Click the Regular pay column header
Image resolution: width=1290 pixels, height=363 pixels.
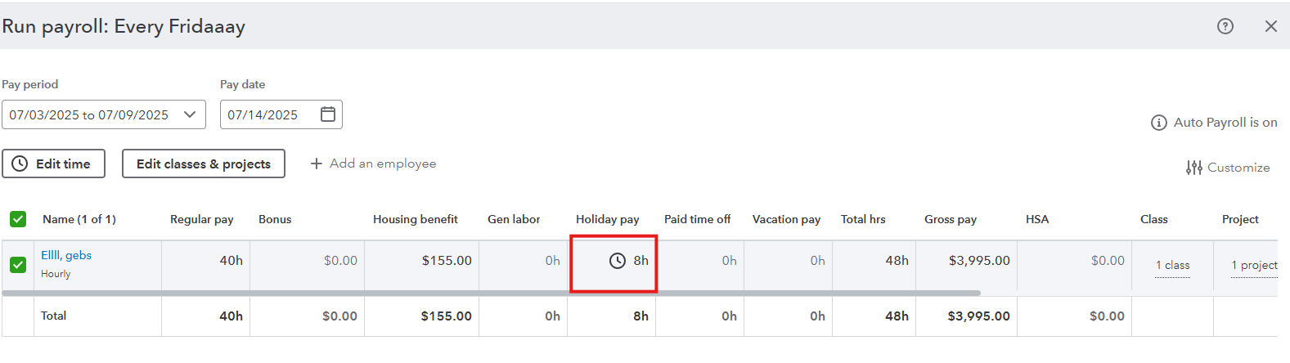(x=202, y=219)
